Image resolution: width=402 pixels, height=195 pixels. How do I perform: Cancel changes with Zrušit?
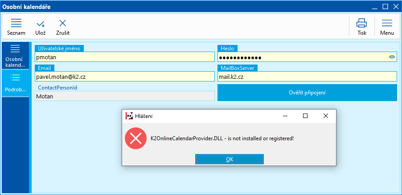(63, 27)
